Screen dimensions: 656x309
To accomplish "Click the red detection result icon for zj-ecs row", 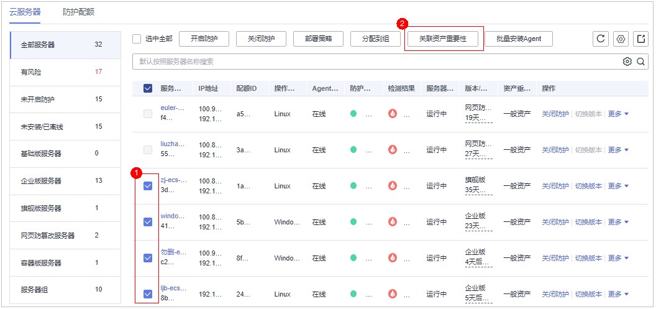I will pyautogui.click(x=392, y=186).
